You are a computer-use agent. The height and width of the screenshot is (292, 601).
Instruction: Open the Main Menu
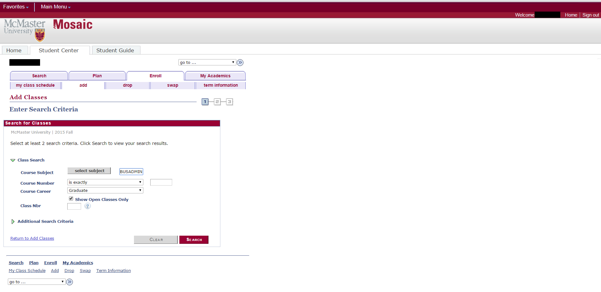(55, 7)
